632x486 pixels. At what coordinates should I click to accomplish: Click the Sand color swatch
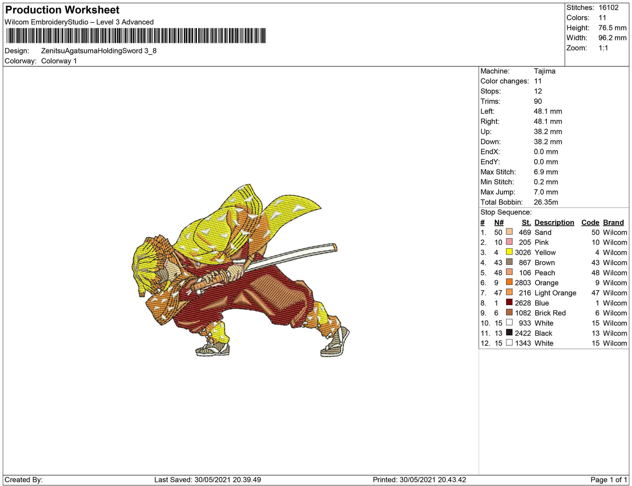pos(509,232)
